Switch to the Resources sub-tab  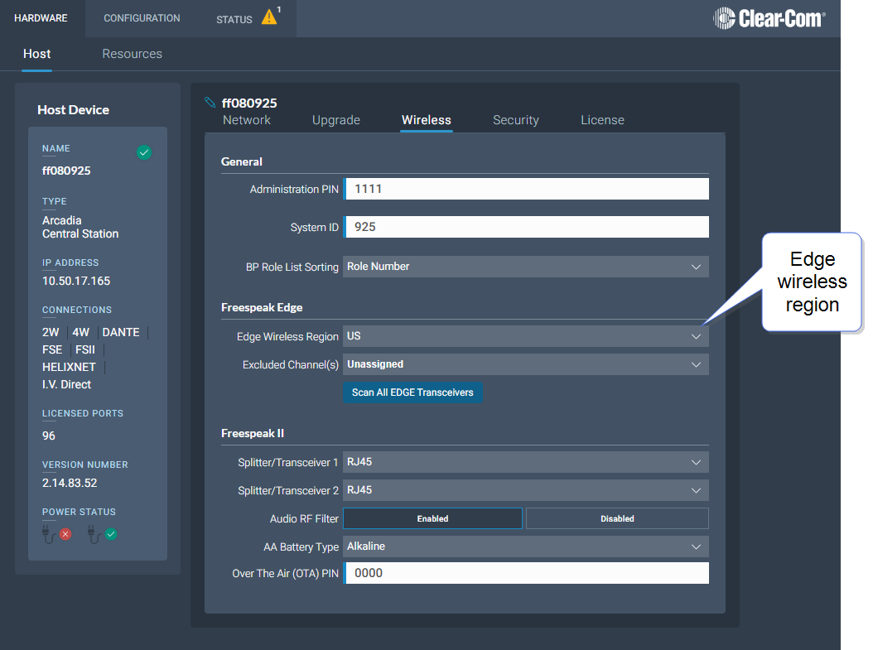(x=132, y=54)
